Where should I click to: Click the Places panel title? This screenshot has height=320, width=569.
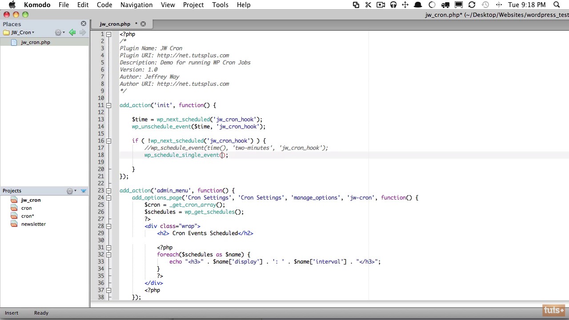click(x=12, y=24)
